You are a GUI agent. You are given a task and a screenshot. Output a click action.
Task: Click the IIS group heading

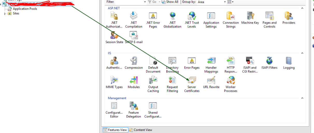[x=109, y=53]
